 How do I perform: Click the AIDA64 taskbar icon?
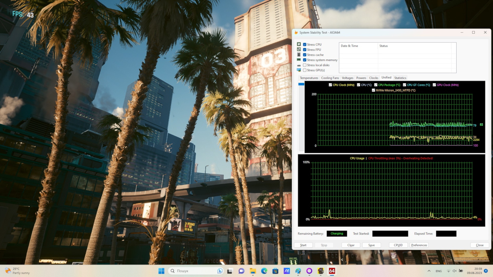[x=332, y=271]
